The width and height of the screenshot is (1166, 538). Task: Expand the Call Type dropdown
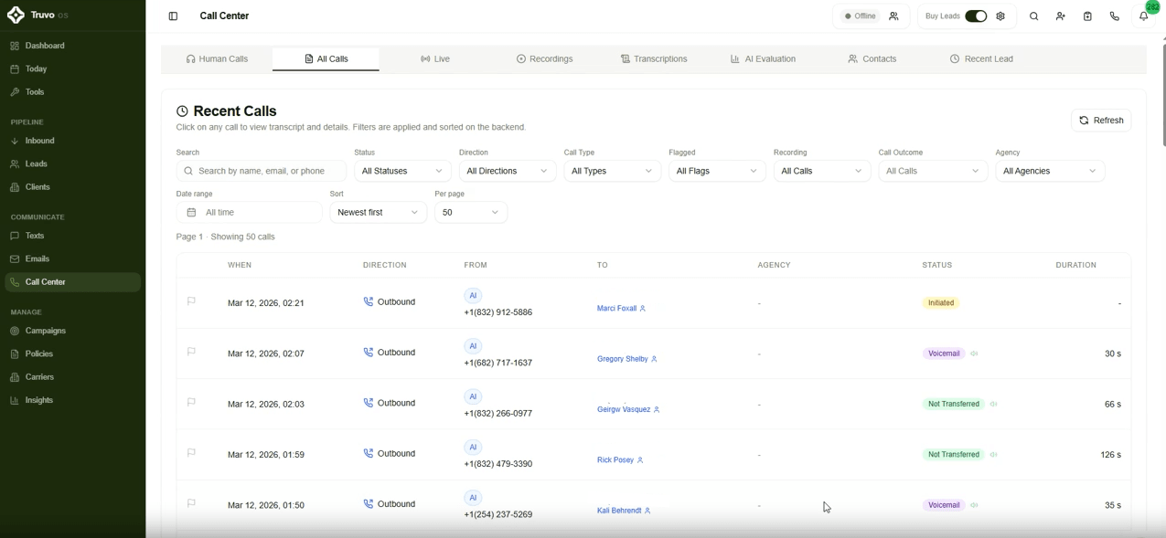612,171
